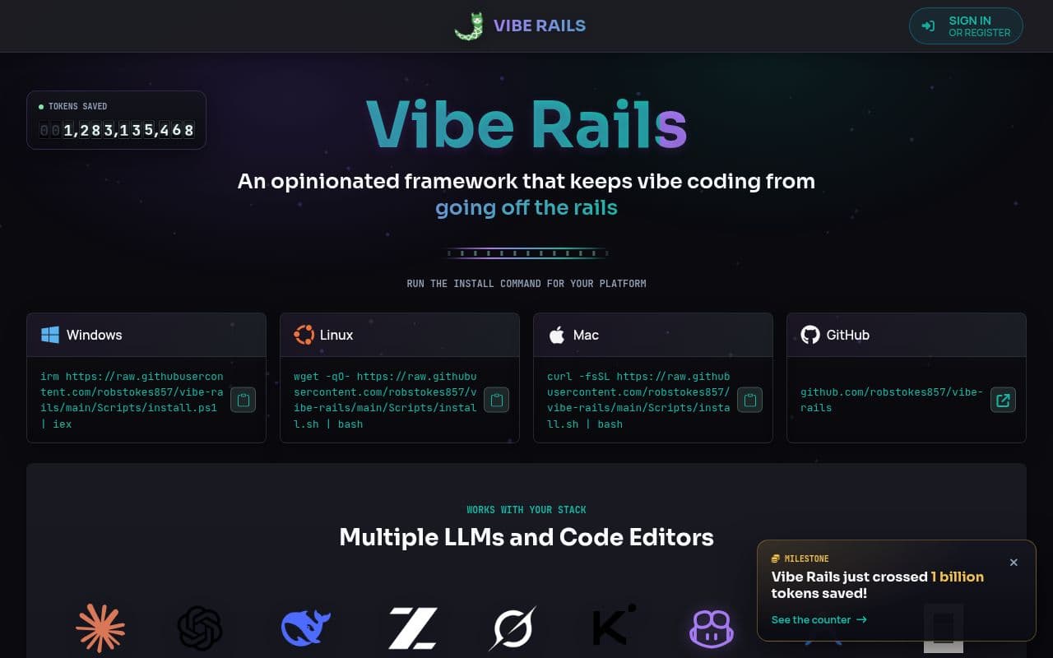
Task: Click the Linux wget install command text
Action: click(x=385, y=401)
